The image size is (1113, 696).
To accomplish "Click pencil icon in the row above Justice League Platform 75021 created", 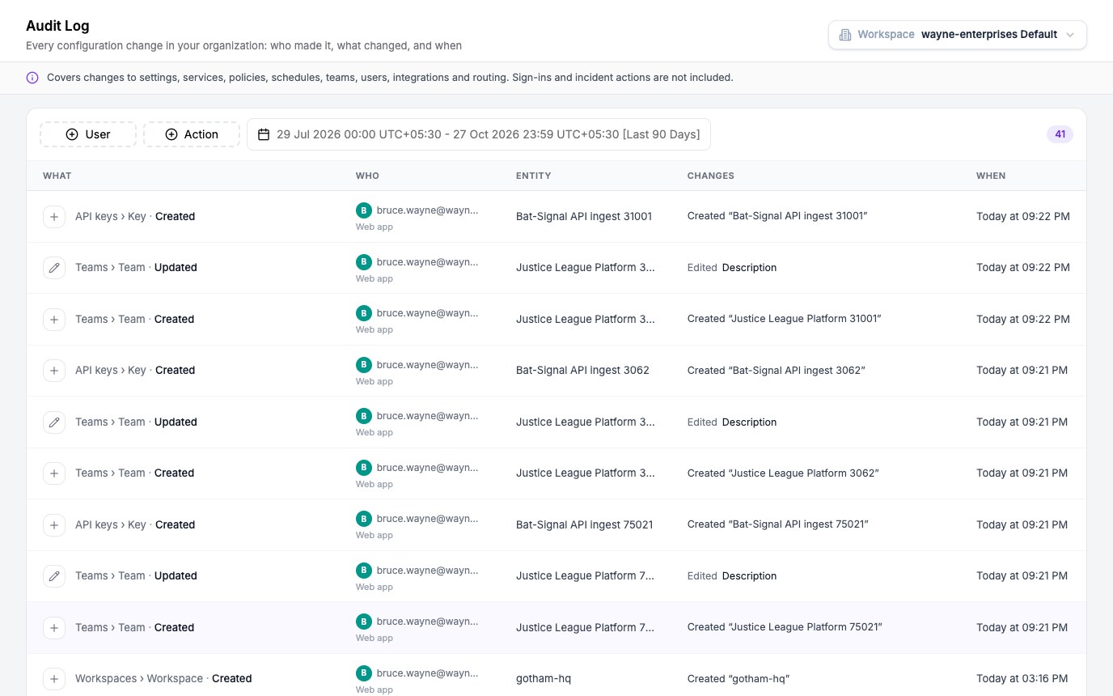I will 54,575.
